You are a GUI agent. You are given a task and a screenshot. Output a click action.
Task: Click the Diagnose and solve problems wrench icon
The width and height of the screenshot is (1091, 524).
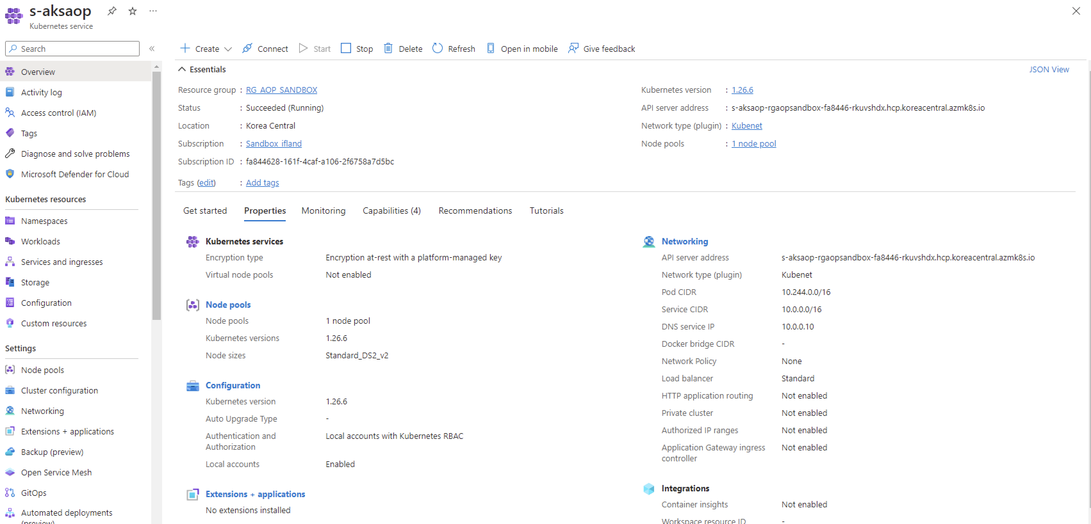tap(10, 153)
